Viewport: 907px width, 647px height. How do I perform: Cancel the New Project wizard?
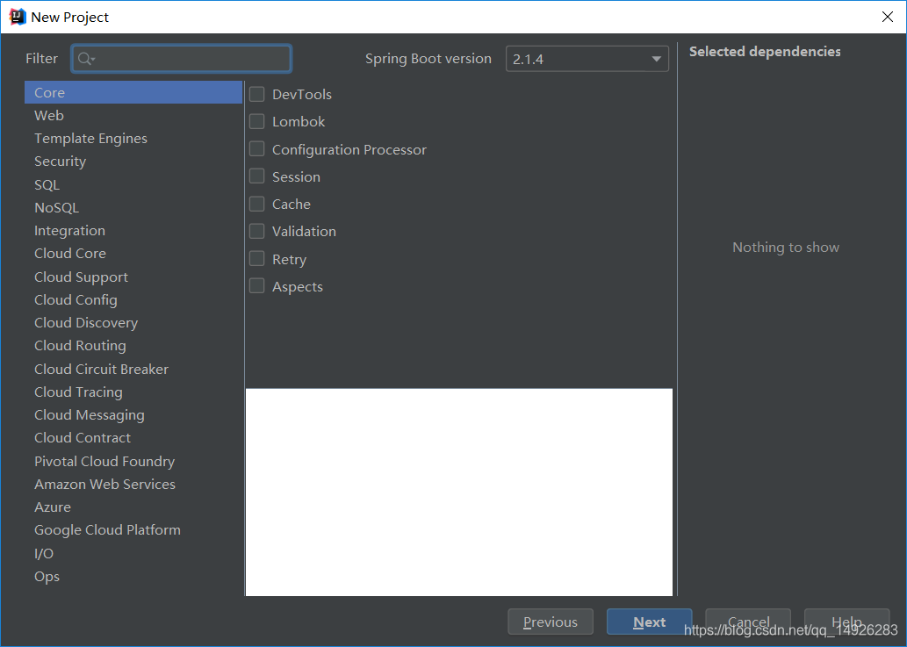pos(748,622)
